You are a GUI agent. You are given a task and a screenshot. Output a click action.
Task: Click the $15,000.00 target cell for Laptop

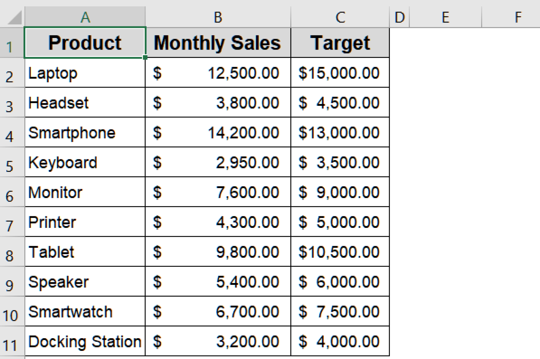click(x=340, y=73)
